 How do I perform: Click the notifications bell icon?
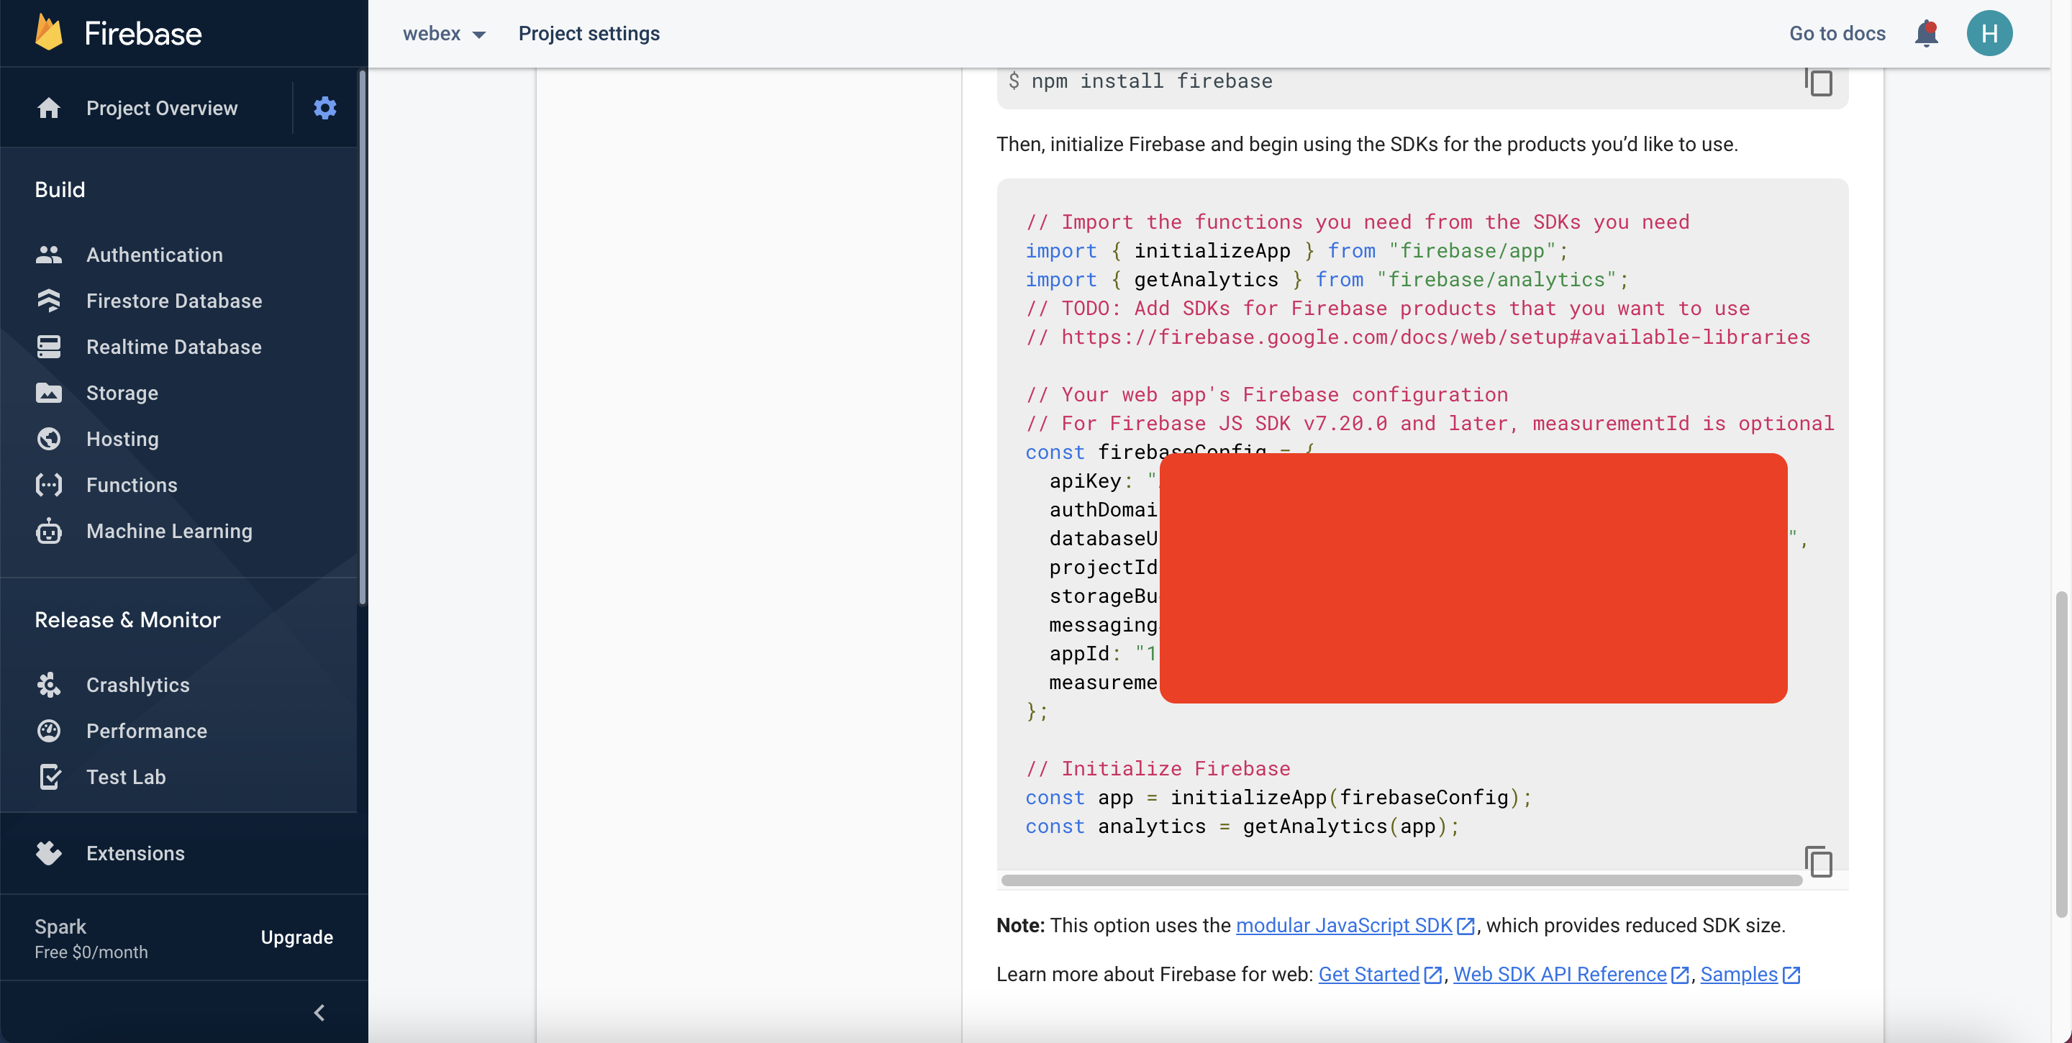click(x=1926, y=34)
